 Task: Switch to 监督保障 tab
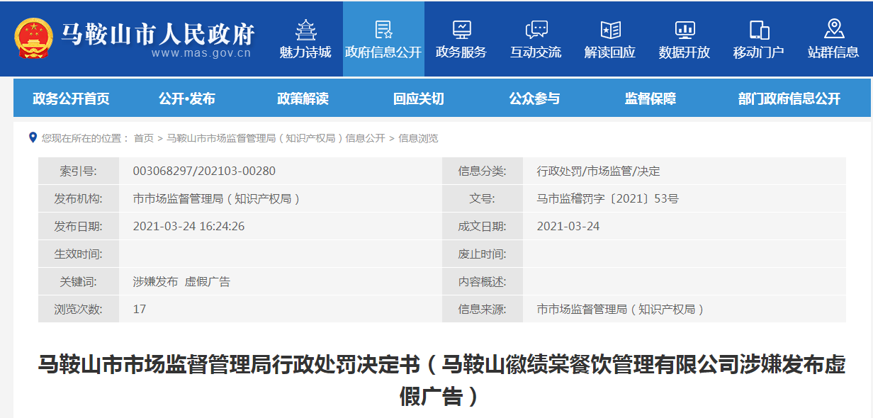pos(650,98)
